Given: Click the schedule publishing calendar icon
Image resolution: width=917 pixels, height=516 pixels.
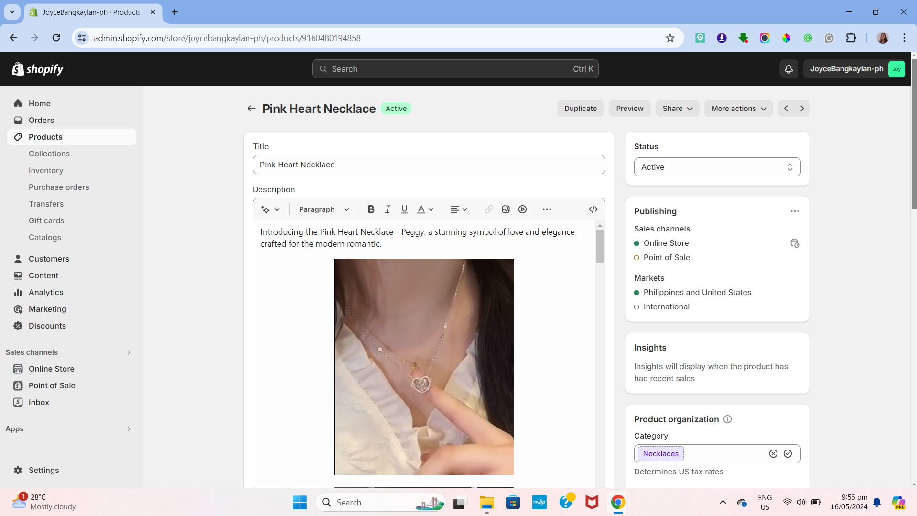Looking at the screenshot, I should pos(795,243).
